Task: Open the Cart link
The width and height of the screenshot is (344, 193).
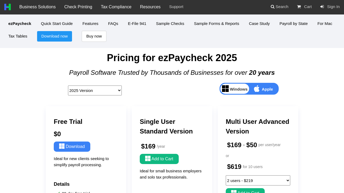Action: click(x=304, y=7)
